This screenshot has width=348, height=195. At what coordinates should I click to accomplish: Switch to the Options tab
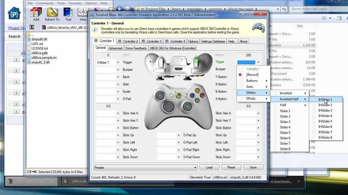point(193,41)
